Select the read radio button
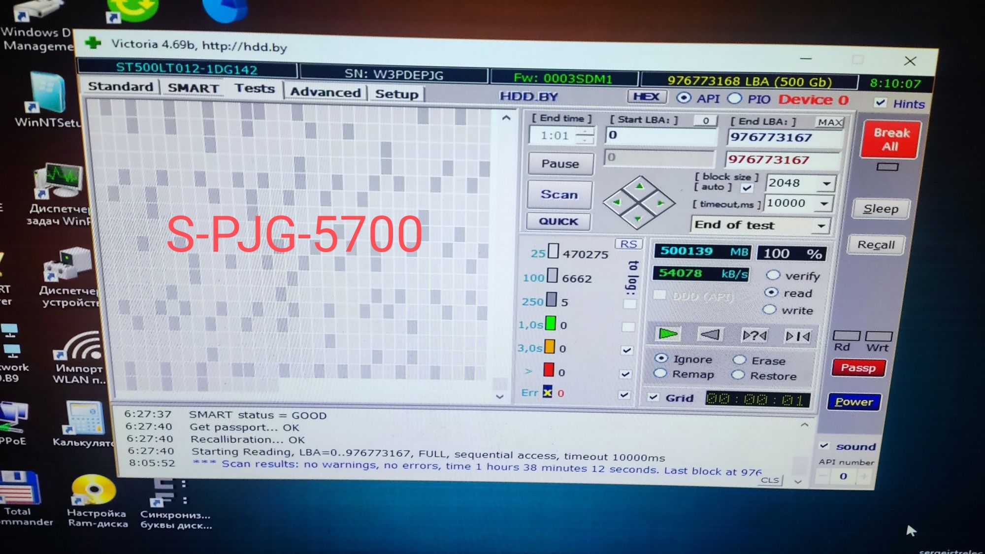Screen dimensions: 985x554 tap(771, 292)
